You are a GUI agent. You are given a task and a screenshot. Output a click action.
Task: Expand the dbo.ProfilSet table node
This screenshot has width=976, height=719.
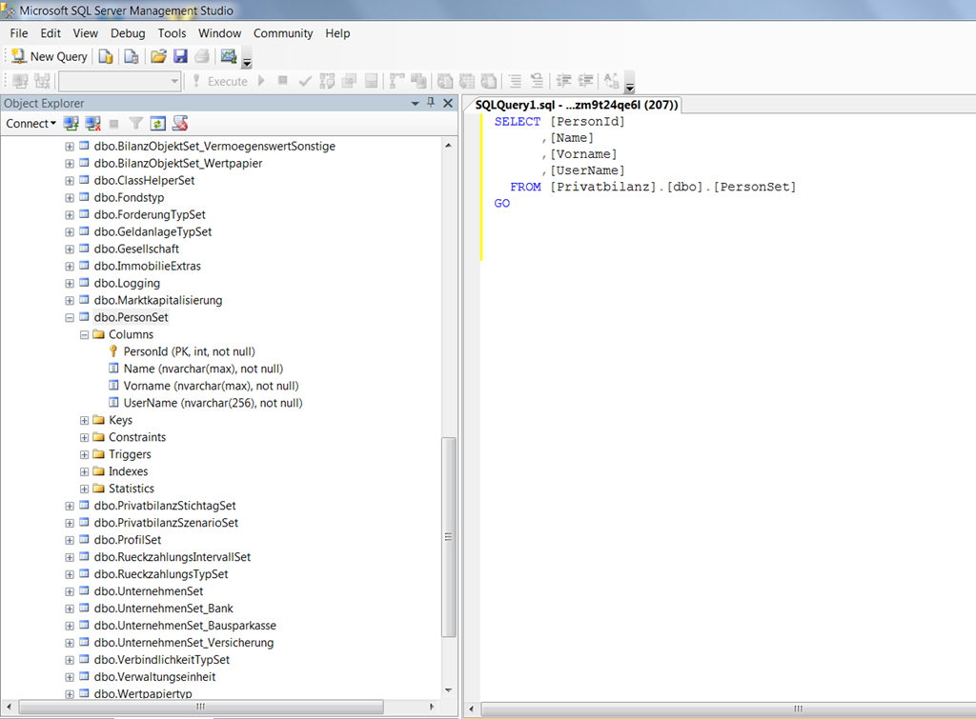pos(70,541)
